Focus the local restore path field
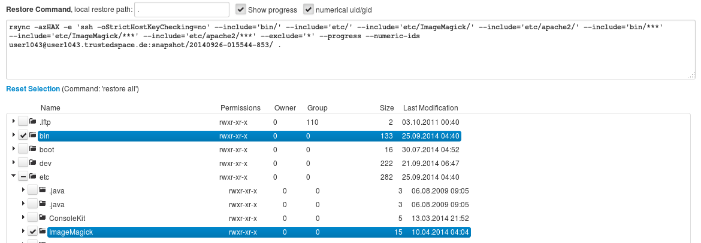 click(182, 10)
